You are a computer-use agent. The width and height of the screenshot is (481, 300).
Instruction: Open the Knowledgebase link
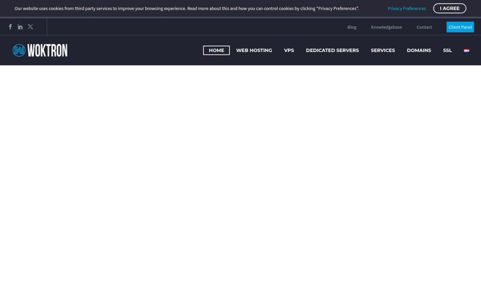[386, 27]
